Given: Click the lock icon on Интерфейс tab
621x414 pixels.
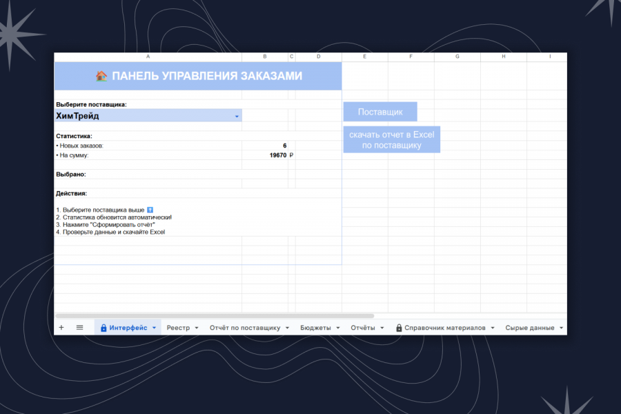Looking at the screenshot, I should pos(103,328).
